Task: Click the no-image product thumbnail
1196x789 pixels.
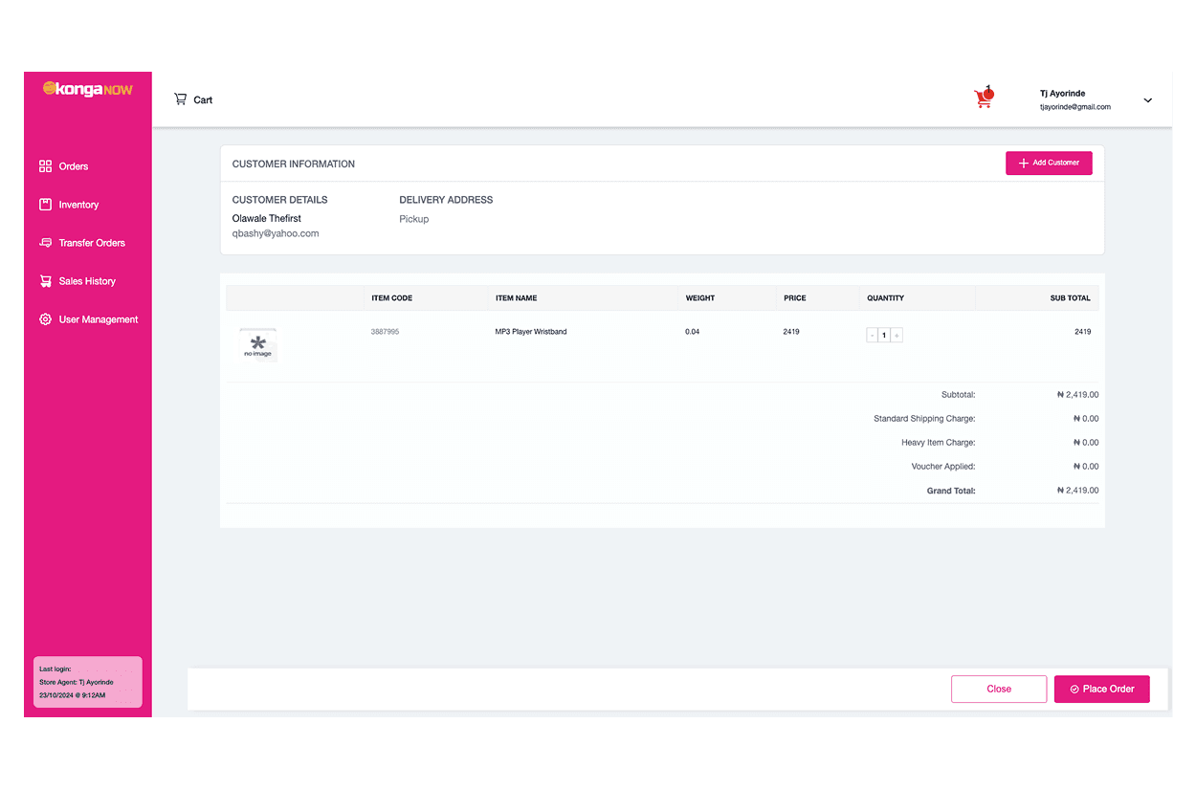Action: (257, 345)
